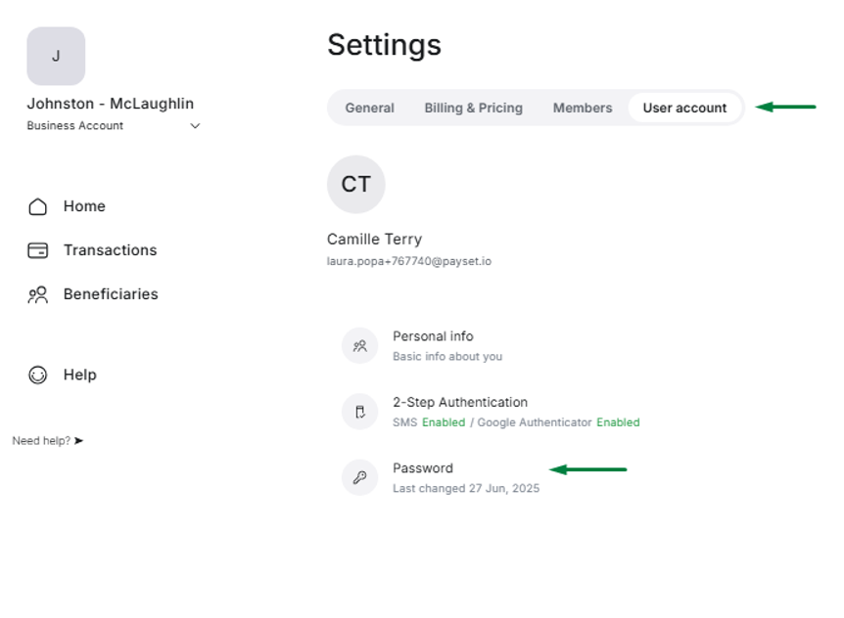
Task: Open the Password settings row
Action: click(423, 468)
